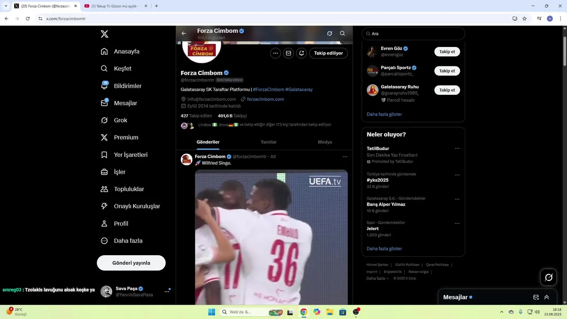Click the Onaylı Kuruluşlar lightning icon
The width and height of the screenshot is (567, 319).
tap(104, 206)
